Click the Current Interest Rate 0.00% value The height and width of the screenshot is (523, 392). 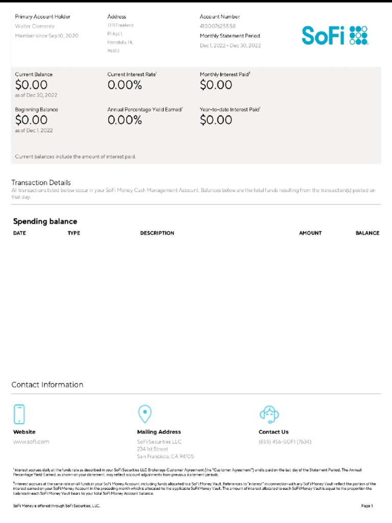[x=125, y=85]
